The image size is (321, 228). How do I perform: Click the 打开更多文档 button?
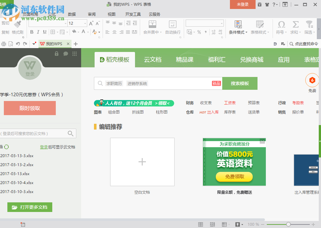coord(30,207)
